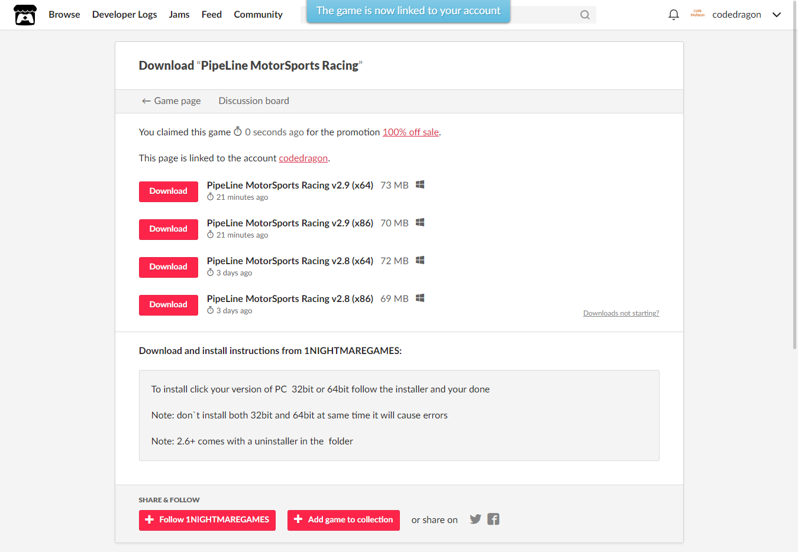Click 'SHARE & FOLLOW' heading

[x=169, y=500]
